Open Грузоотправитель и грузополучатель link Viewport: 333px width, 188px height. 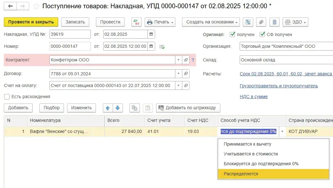point(279,86)
